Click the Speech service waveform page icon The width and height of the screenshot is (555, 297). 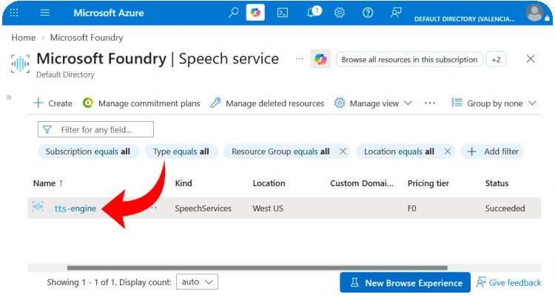(20, 64)
